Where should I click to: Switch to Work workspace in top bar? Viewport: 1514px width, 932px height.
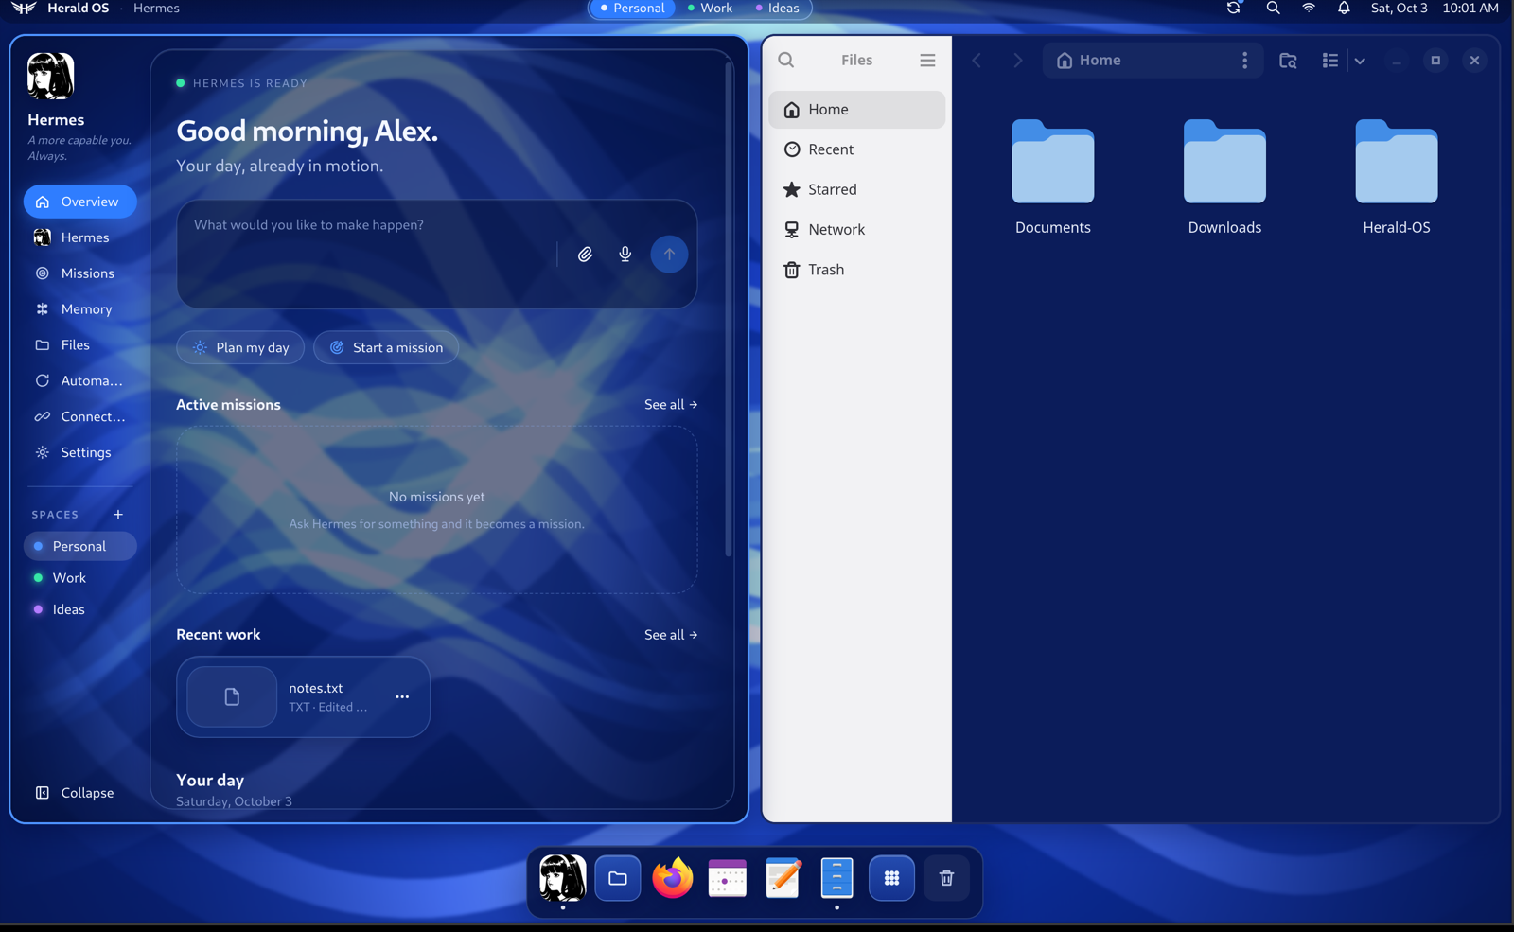click(x=710, y=9)
